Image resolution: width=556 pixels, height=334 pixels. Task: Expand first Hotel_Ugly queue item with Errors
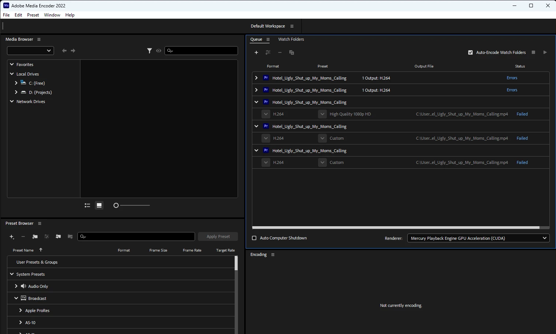coord(256,78)
